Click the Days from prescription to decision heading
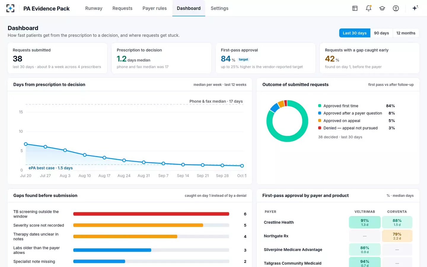The image size is (427, 267). click(x=49, y=85)
